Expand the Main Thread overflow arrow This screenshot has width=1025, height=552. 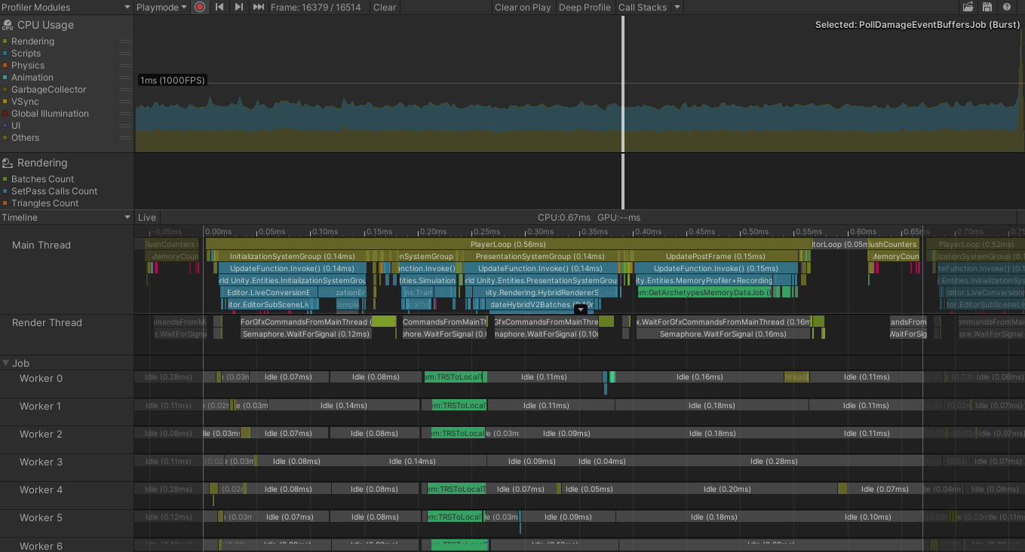(580, 309)
